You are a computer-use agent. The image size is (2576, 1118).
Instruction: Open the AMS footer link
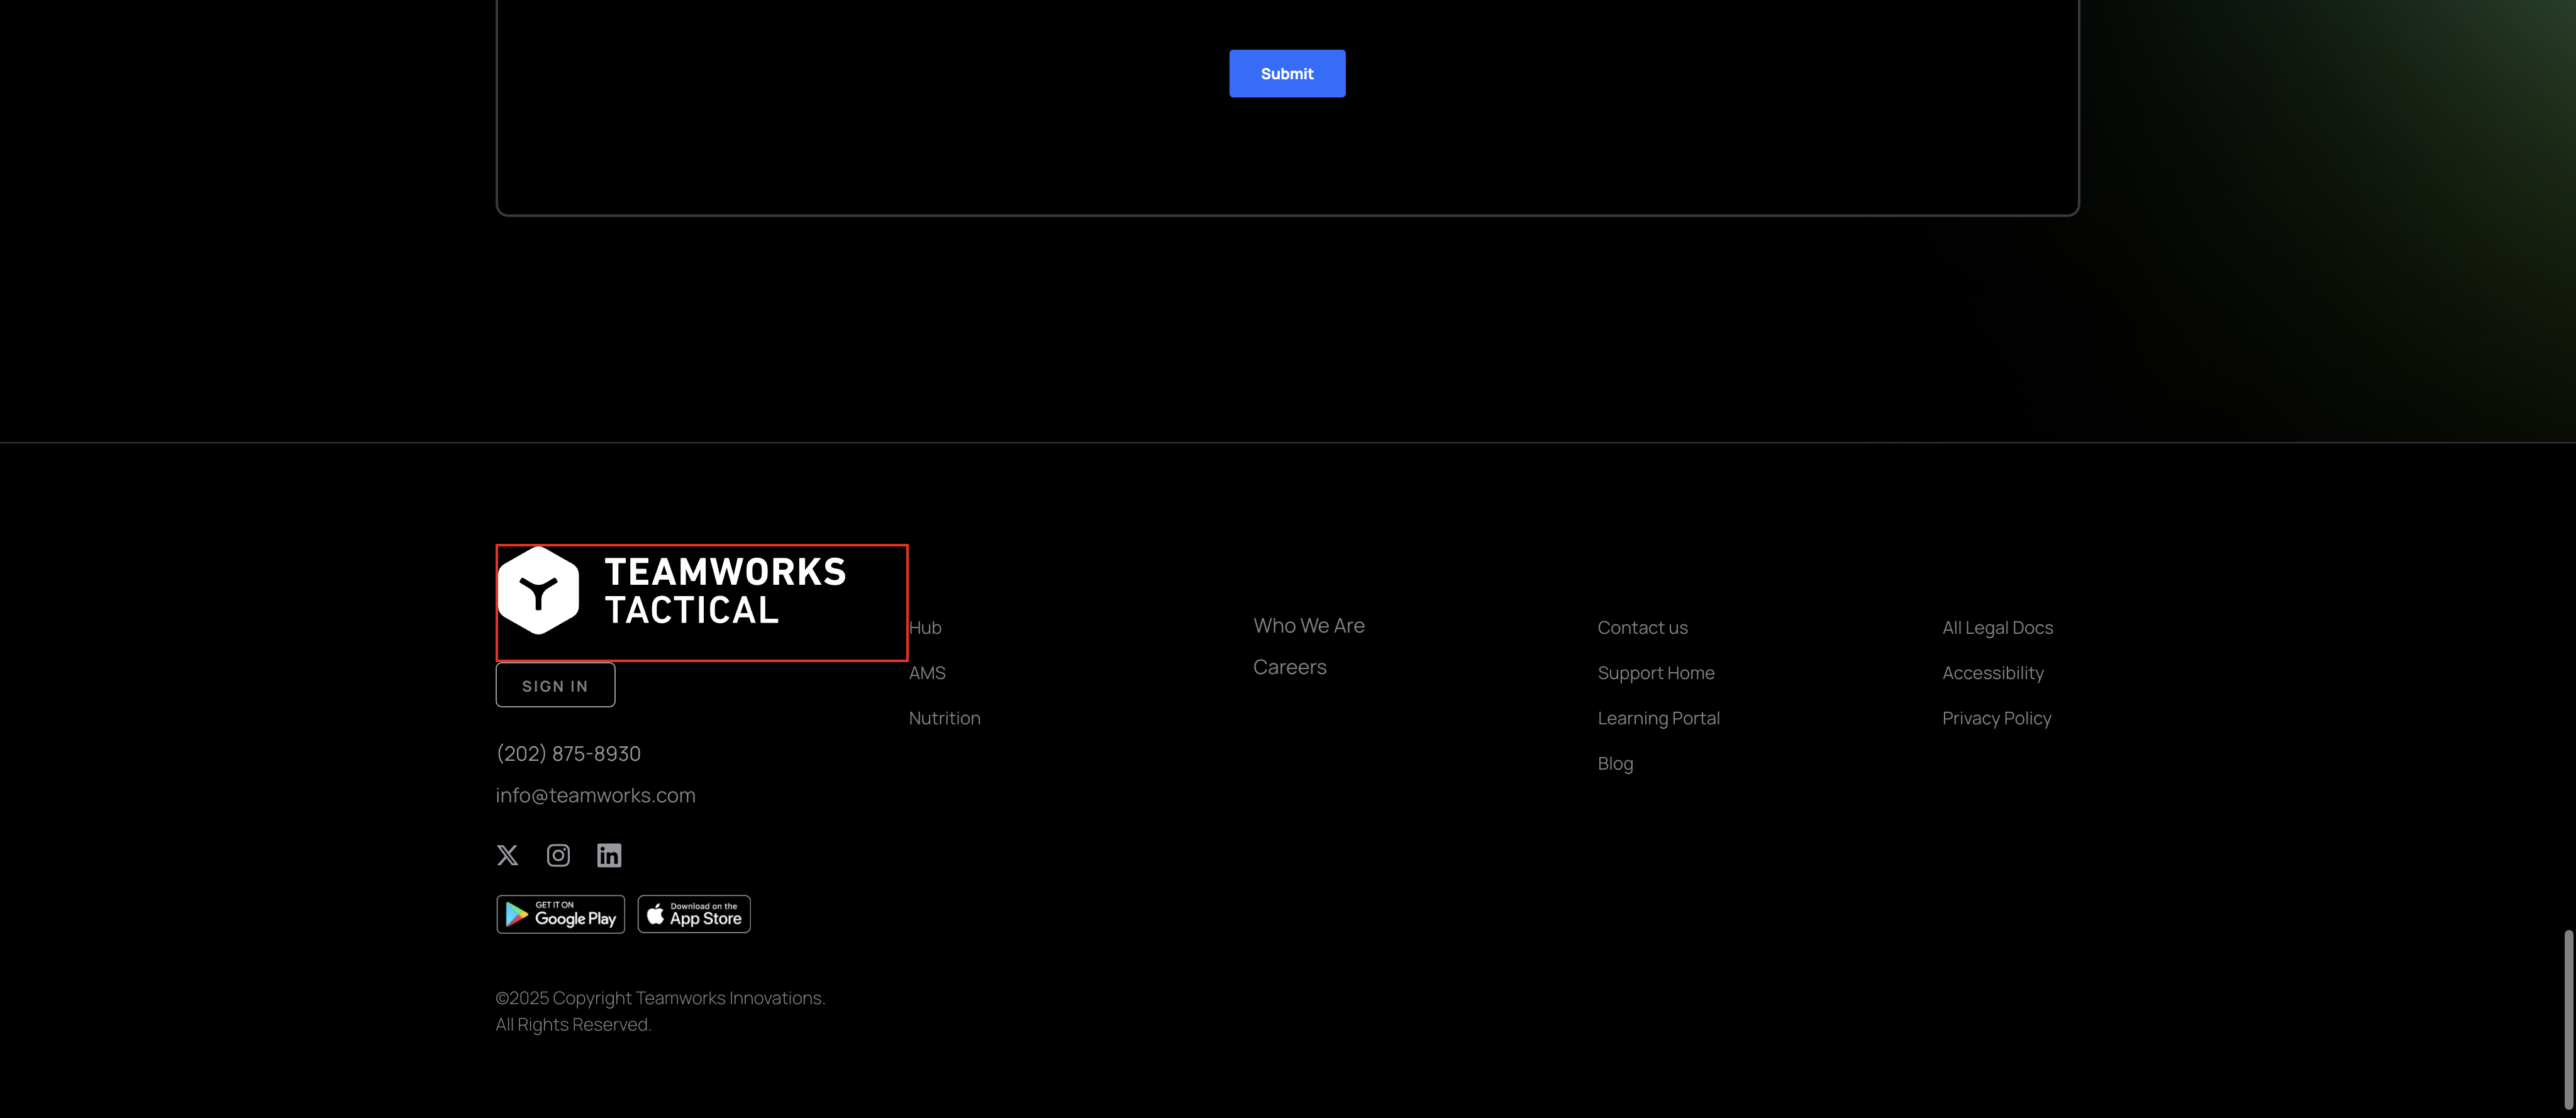pos(927,673)
